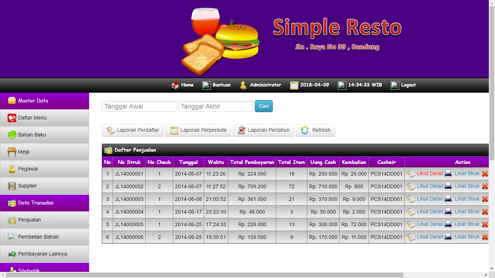Click the Daftar Menu sidebar icon
This screenshot has height=278, width=495.
pyautogui.click(x=12, y=118)
